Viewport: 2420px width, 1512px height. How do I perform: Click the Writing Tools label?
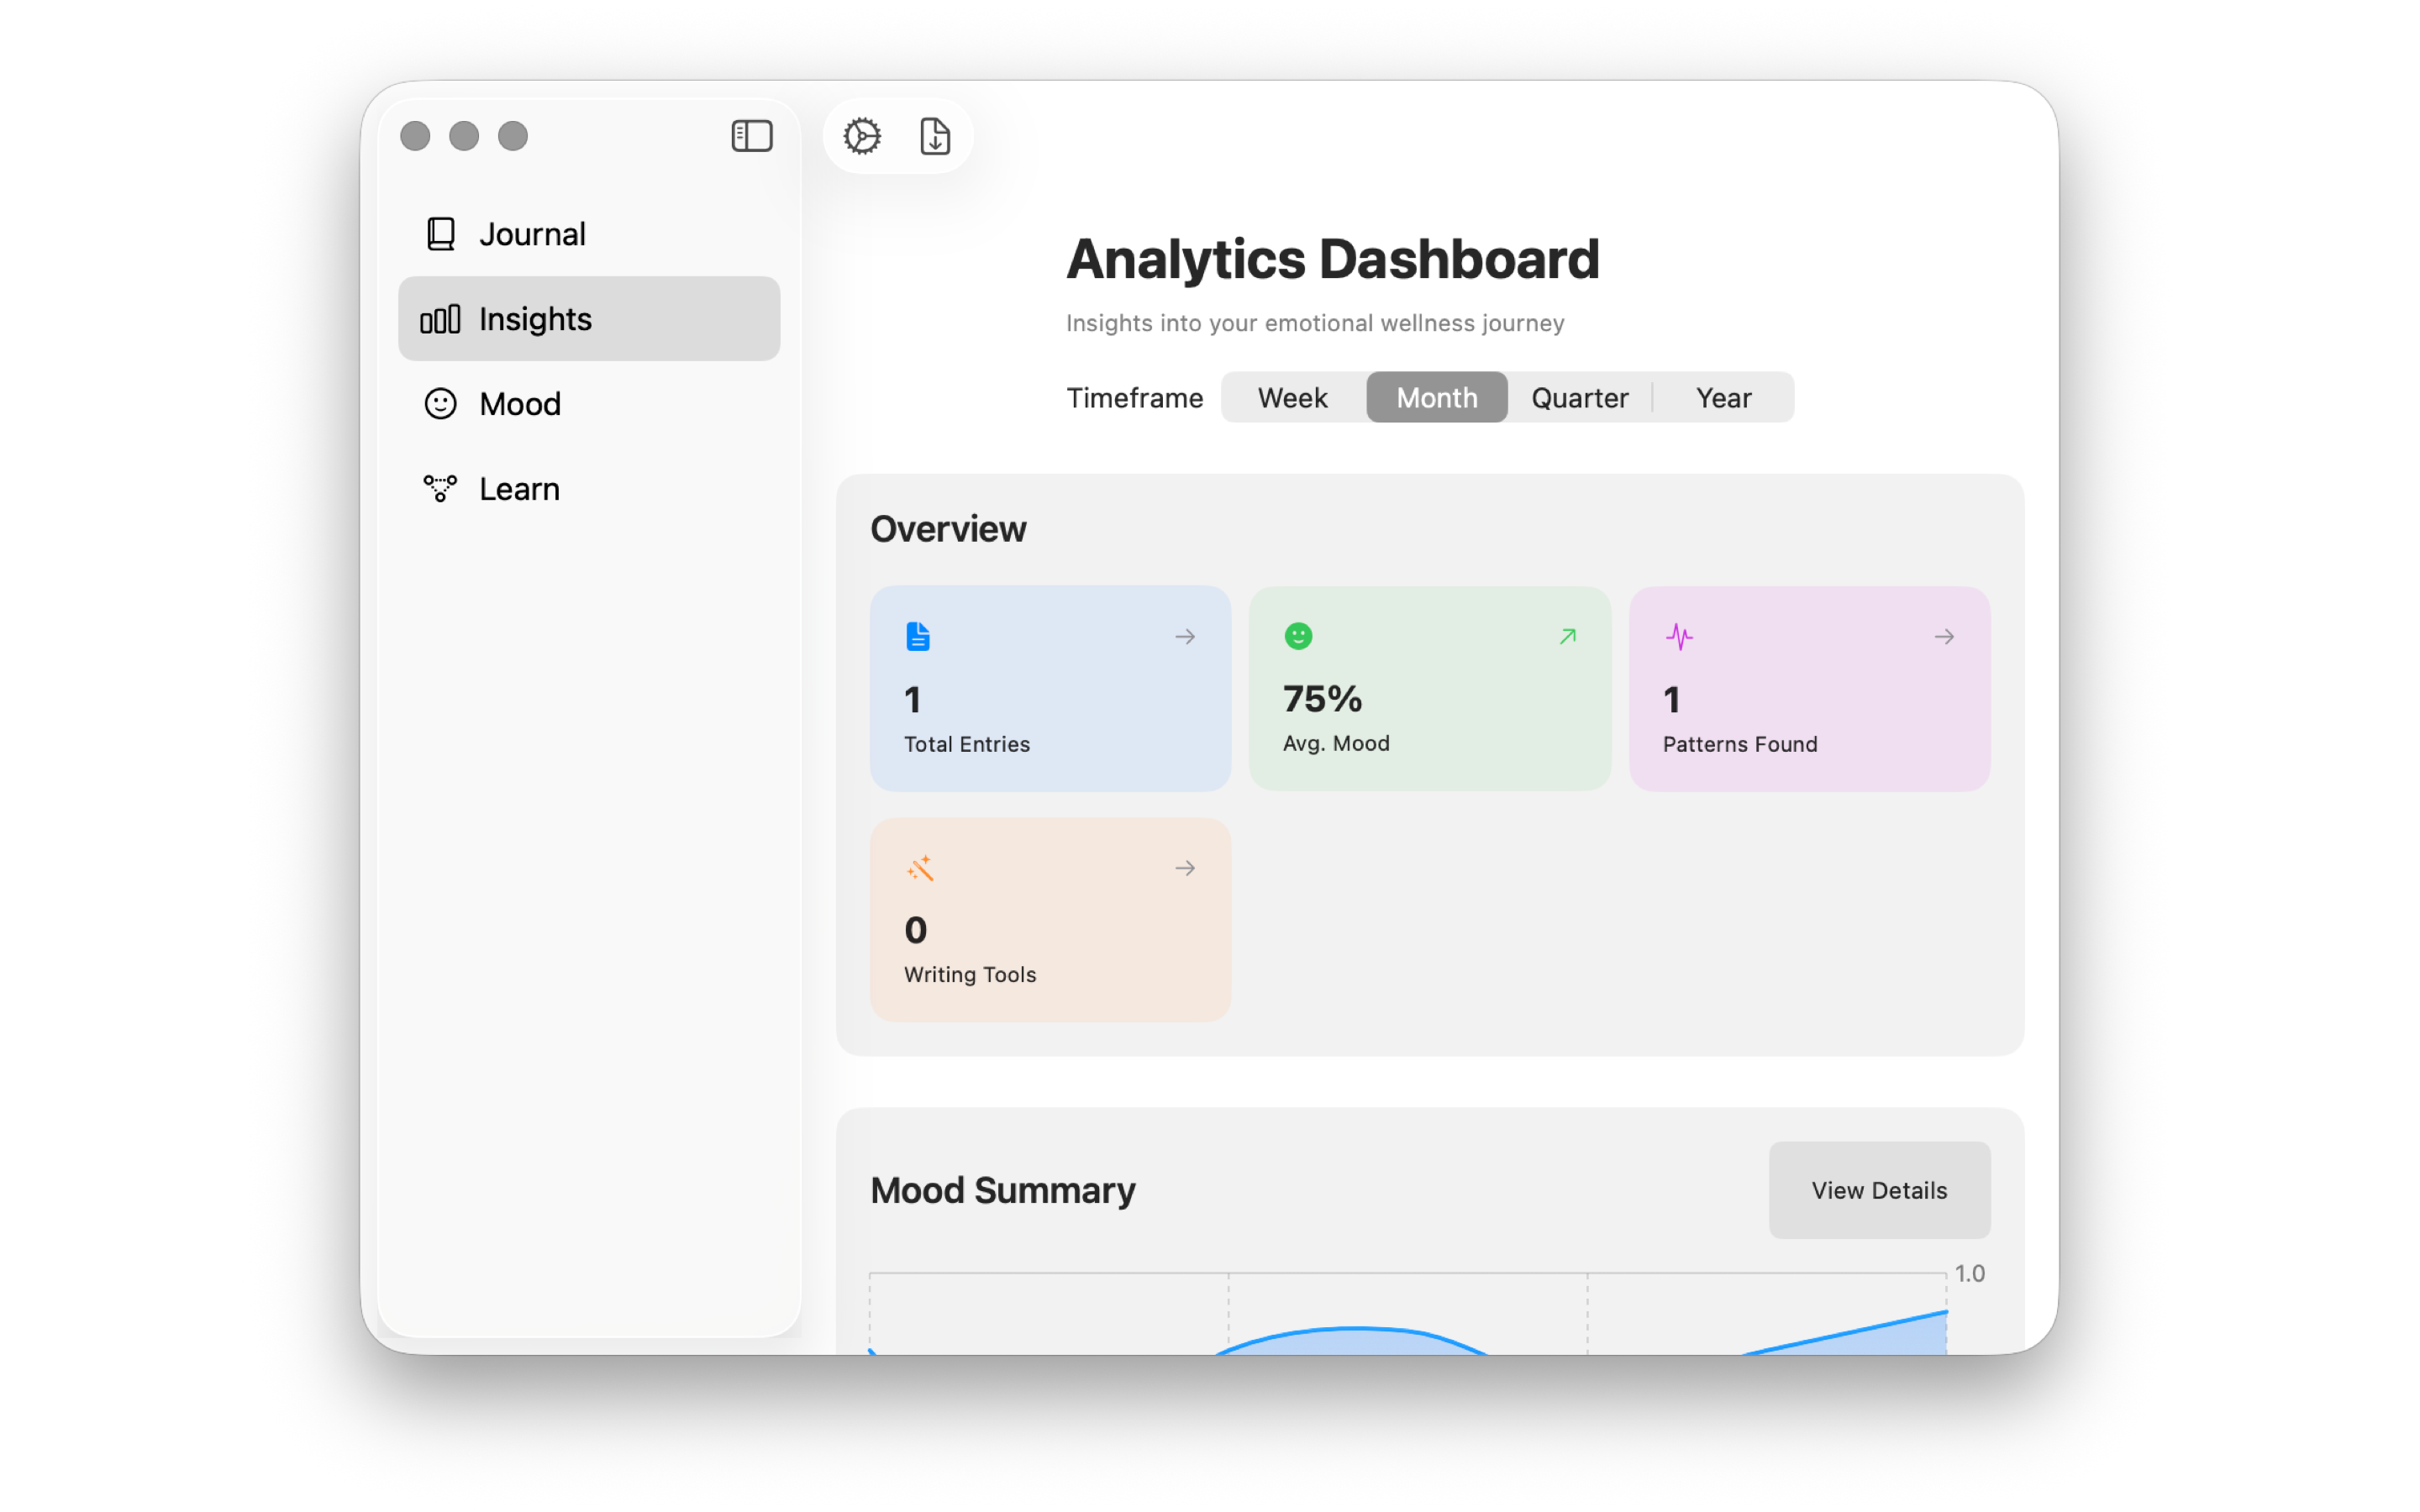970,975
